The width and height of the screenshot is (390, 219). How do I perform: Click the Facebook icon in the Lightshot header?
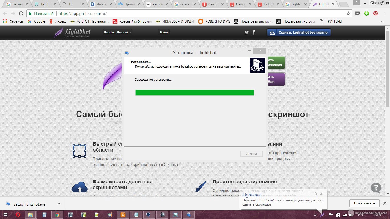[x=254, y=32]
